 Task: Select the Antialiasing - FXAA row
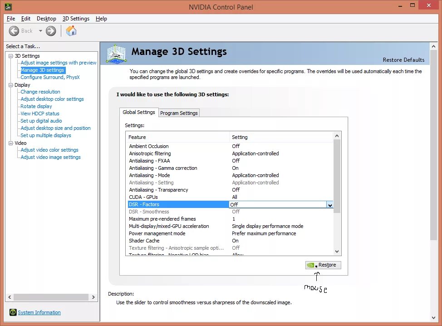[230, 161]
